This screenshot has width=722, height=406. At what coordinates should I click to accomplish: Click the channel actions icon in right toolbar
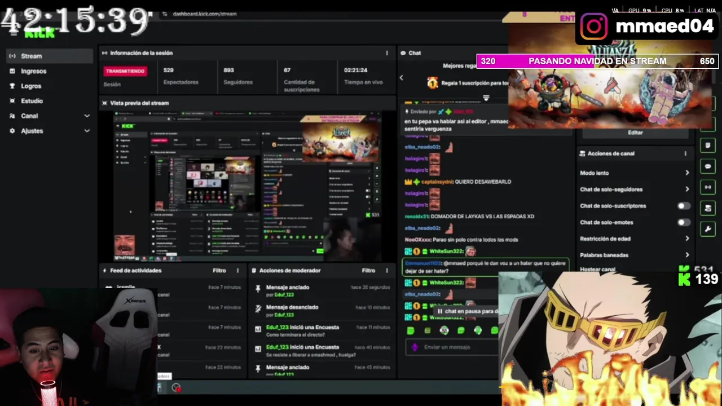[708, 208]
